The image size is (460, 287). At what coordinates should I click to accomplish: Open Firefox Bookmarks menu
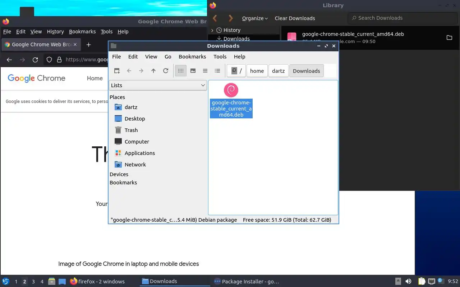82,32
